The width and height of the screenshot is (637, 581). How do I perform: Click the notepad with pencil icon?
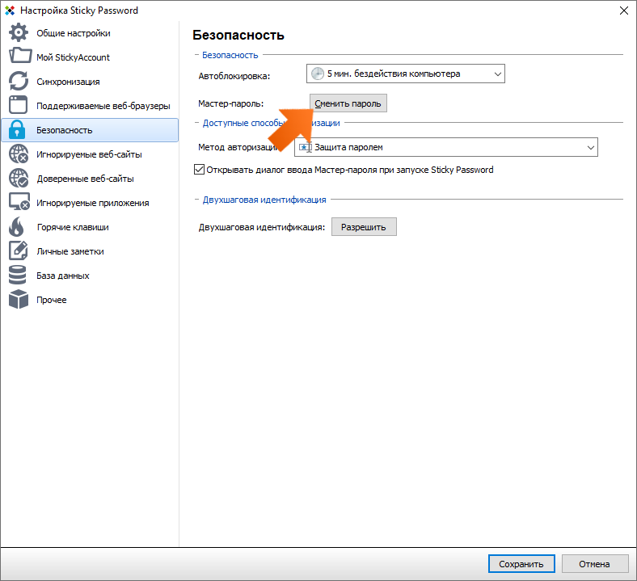(19, 251)
